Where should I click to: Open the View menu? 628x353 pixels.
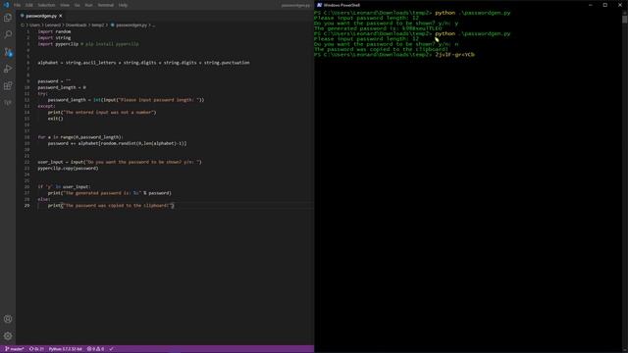coord(65,5)
